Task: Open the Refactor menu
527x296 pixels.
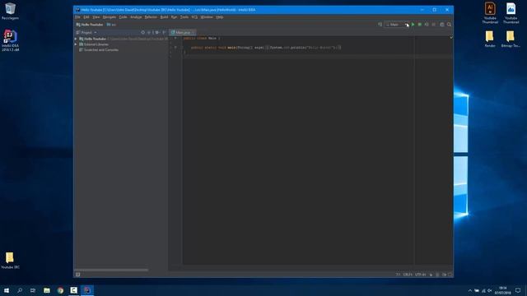Action: [x=151, y=17]
